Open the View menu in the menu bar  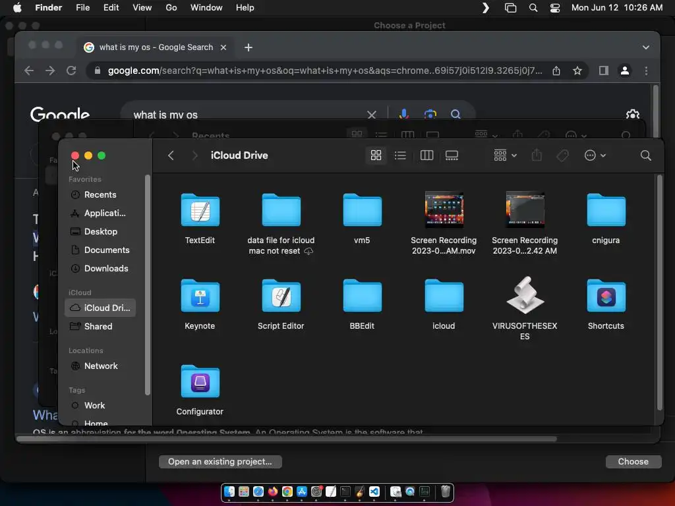[x=142, y=8]
